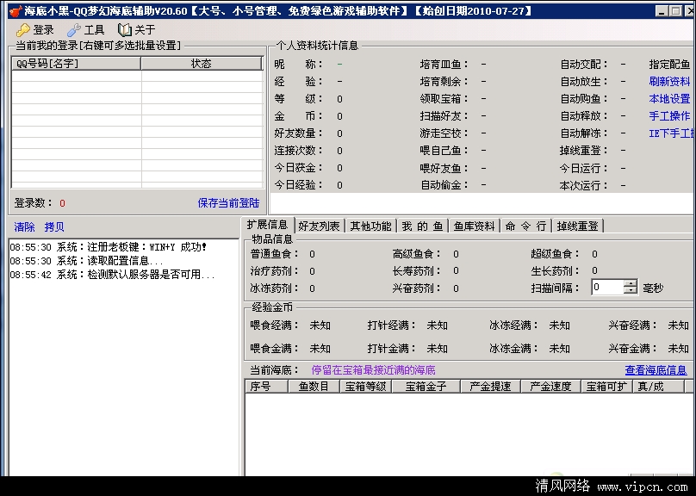Clear the log with 清除
The height and width of the screenshot is (496, 696).
pos(25,227)
